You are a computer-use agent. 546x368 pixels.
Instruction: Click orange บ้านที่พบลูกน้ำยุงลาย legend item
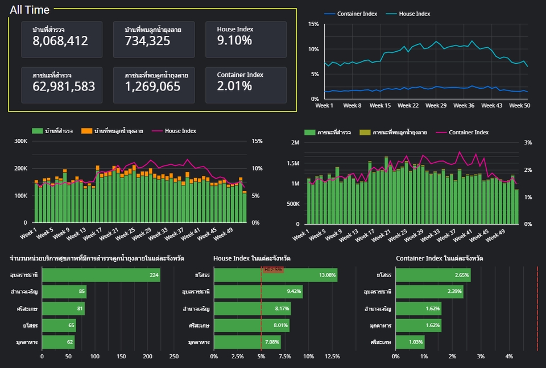pos(112,131)
